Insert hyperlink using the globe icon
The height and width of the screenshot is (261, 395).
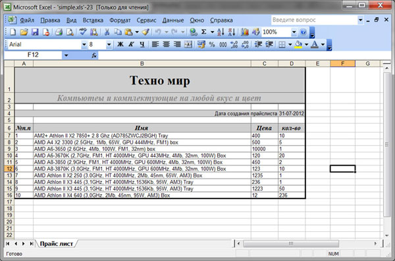194,32
